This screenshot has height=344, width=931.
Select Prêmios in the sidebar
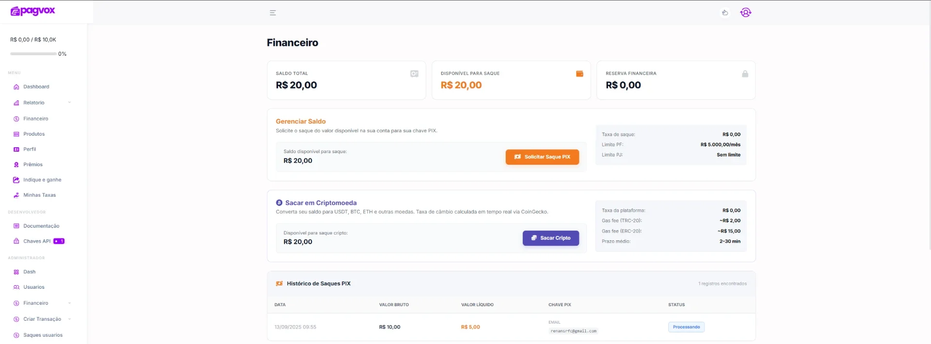pyautogui.click(x=33, y=165)
